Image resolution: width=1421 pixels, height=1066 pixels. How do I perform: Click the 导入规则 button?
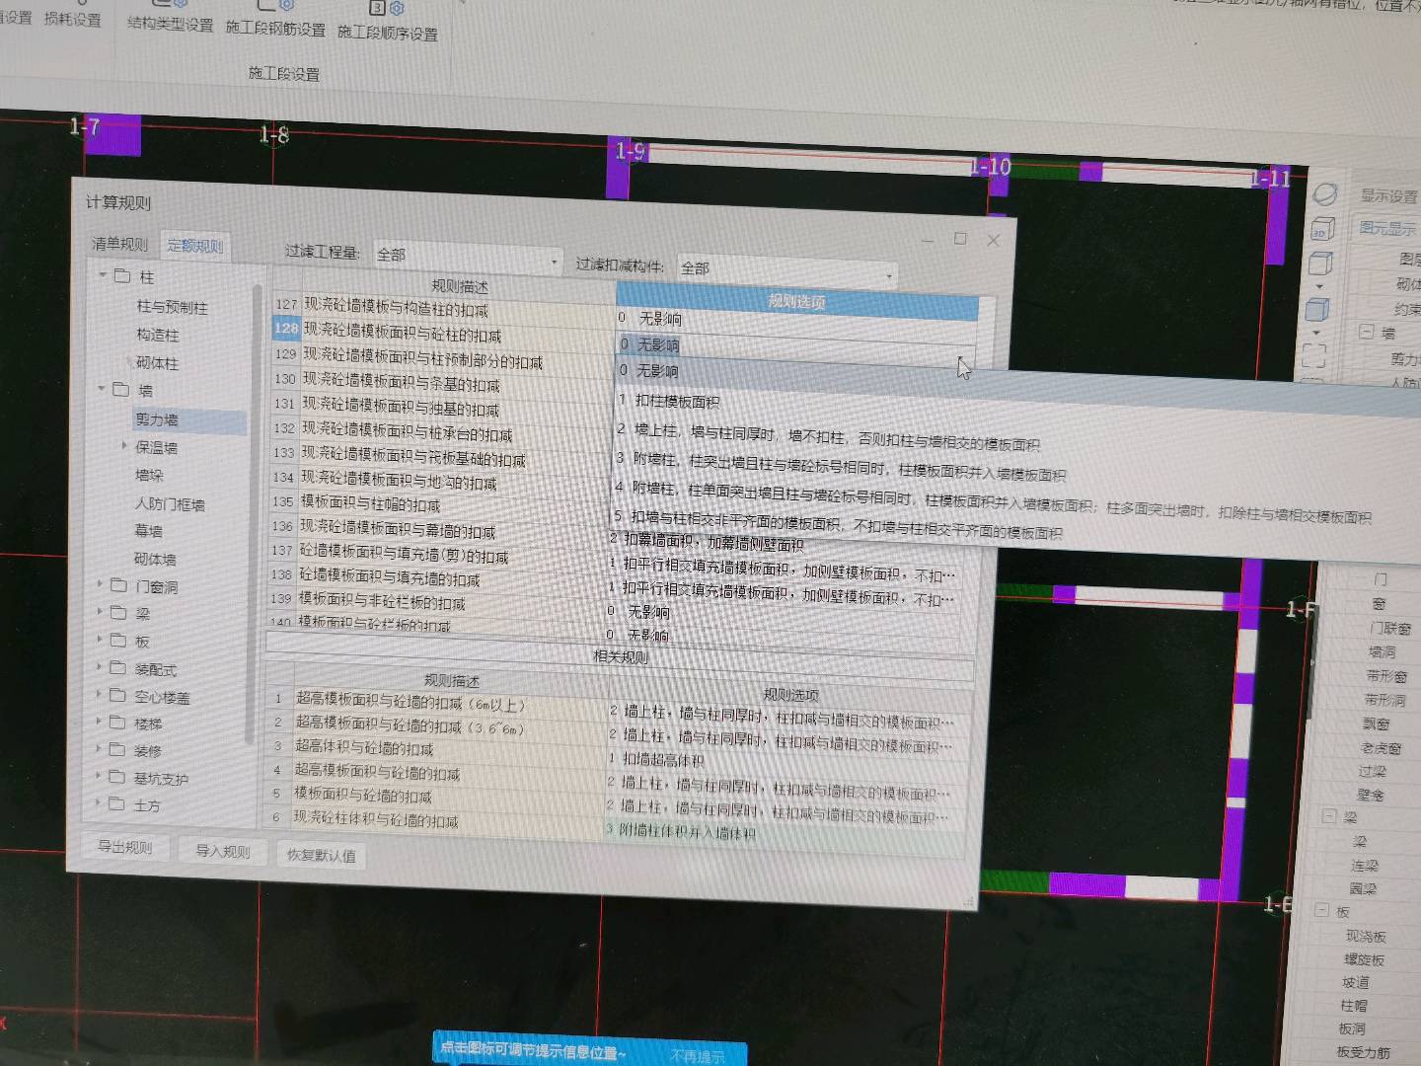pyautogui.click(x=223, y=851)
